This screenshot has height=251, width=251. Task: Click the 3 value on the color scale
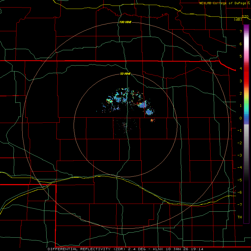[x=241, y=81]
